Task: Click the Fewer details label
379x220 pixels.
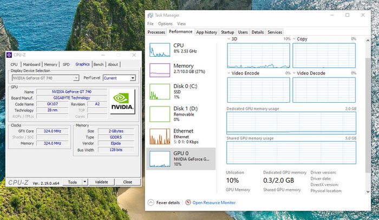Action: (168, 203)
